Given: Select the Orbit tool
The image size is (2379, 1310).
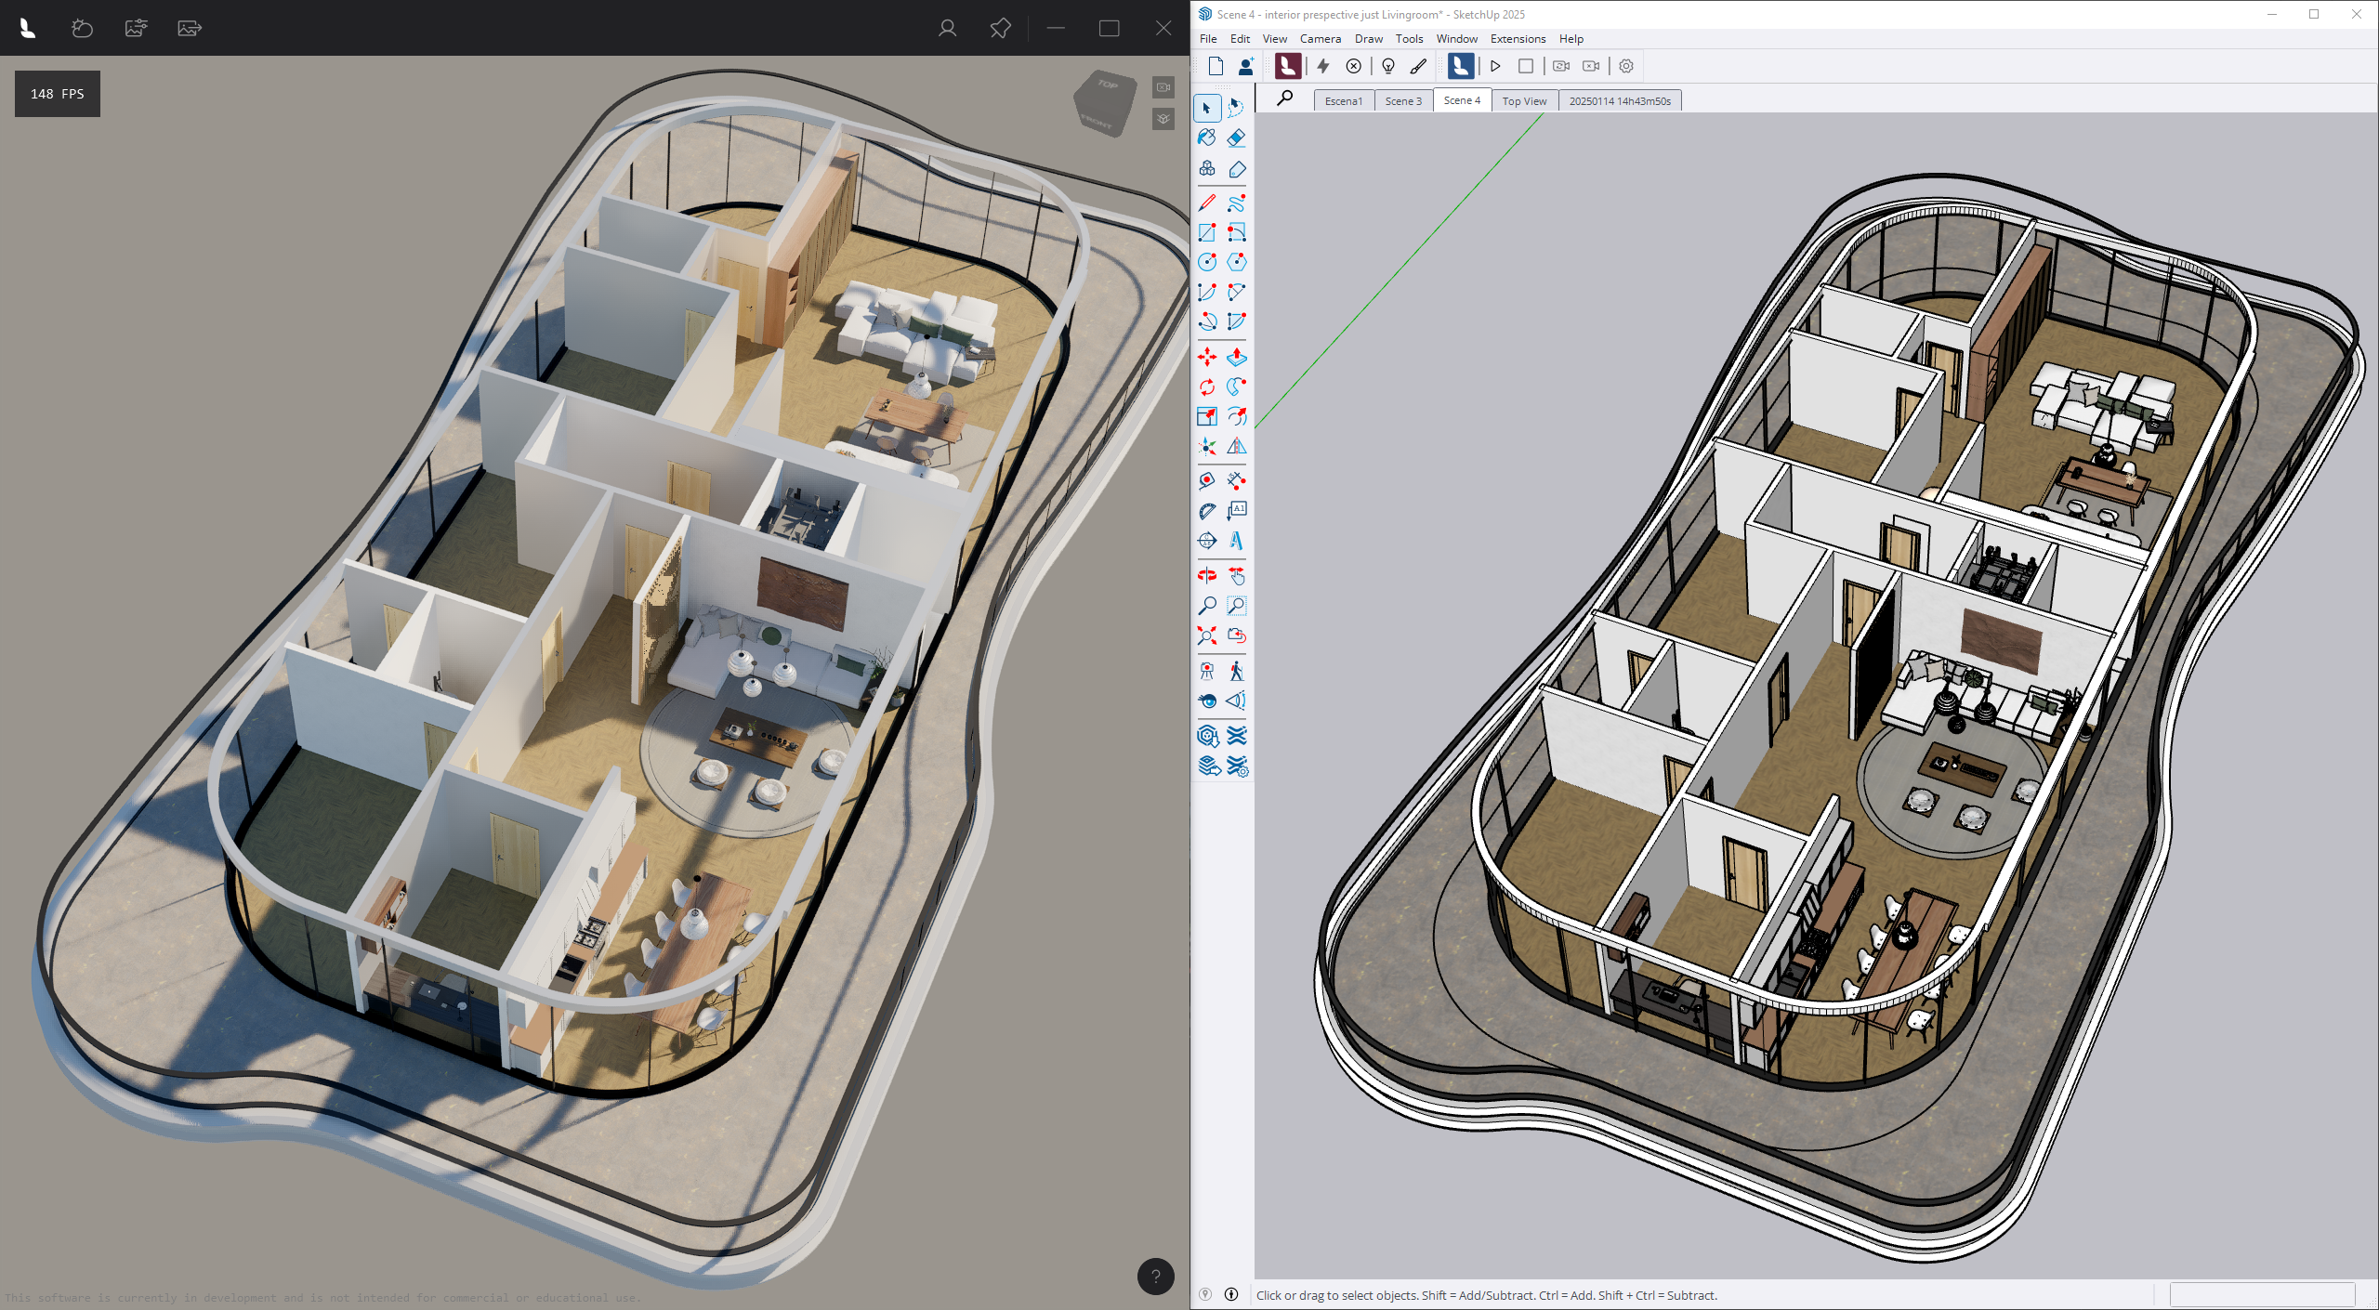Looking at the screenshot, I should point(1206,575).
